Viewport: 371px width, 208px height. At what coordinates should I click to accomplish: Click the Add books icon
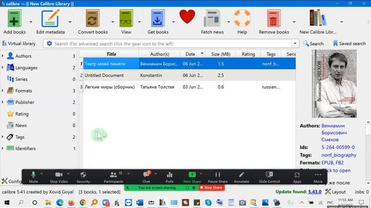(x=14, y=18)
